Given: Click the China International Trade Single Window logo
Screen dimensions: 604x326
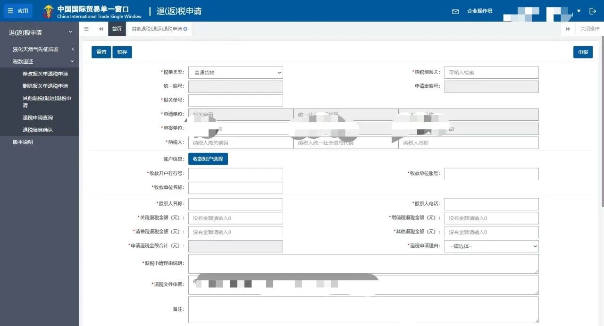Looking at the screenshot, I should (x=92, y=12).
